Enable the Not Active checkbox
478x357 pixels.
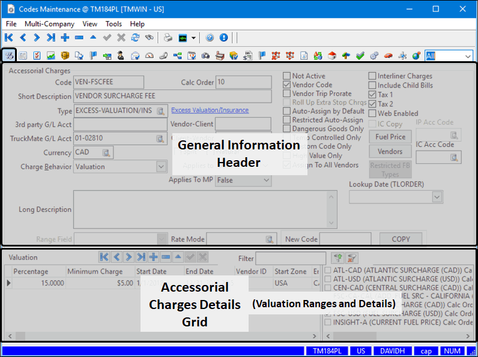tap(288, 76)
